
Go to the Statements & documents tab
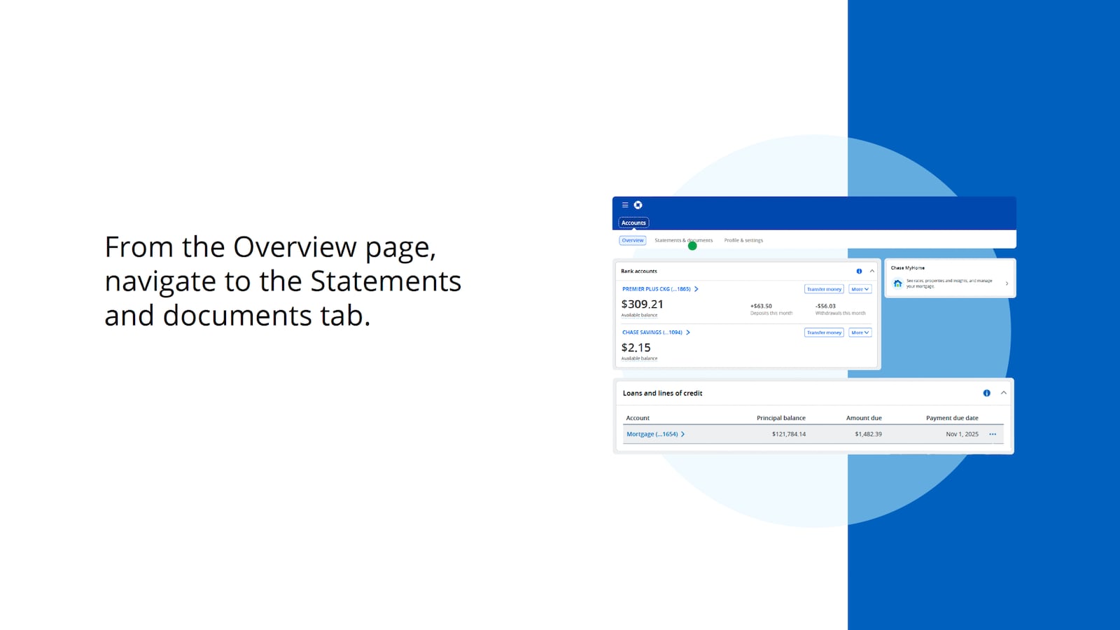682,240
